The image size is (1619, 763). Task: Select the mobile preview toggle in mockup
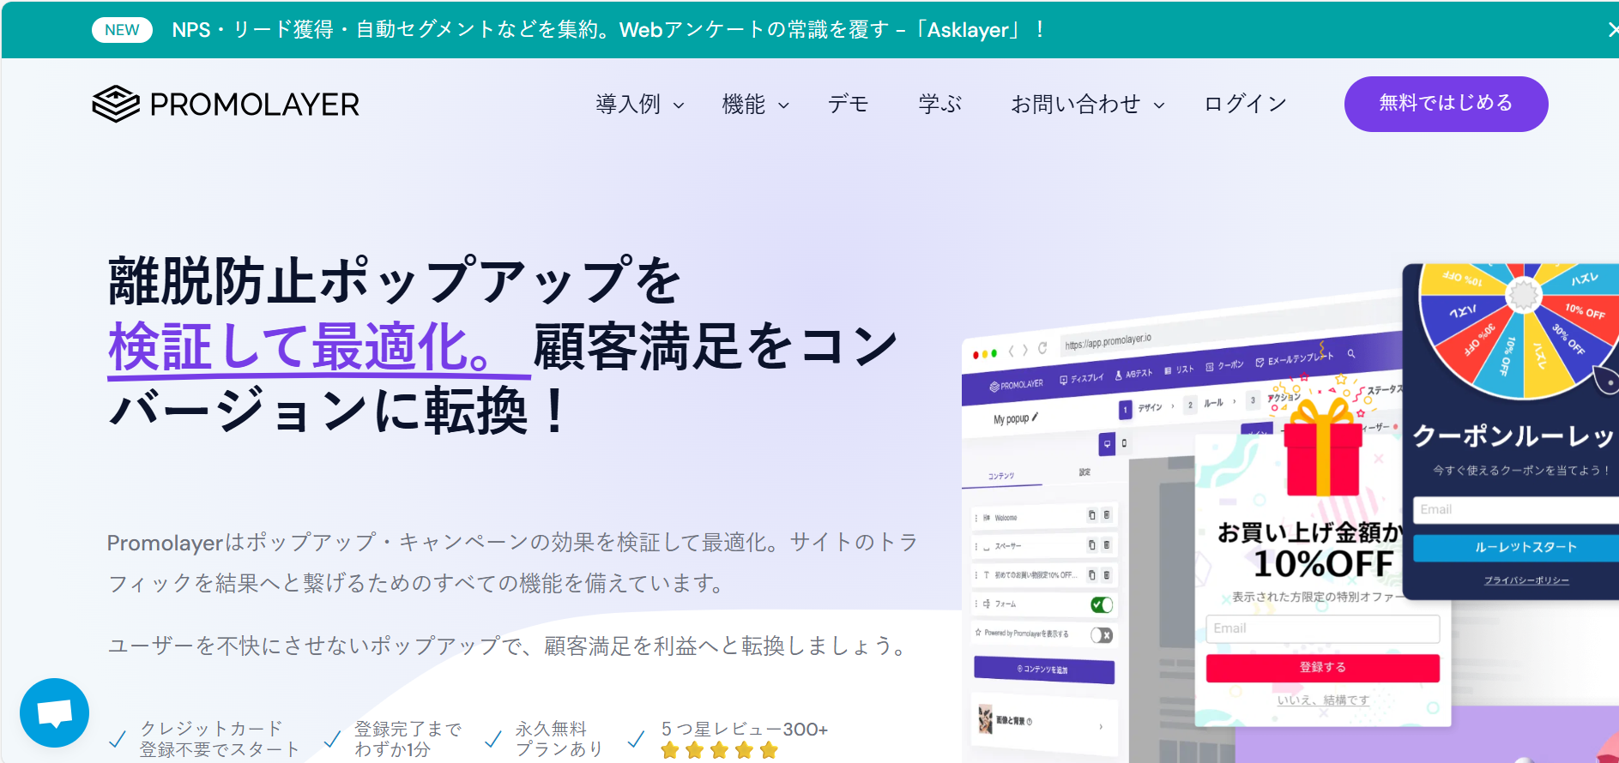tap(1125, 443)
